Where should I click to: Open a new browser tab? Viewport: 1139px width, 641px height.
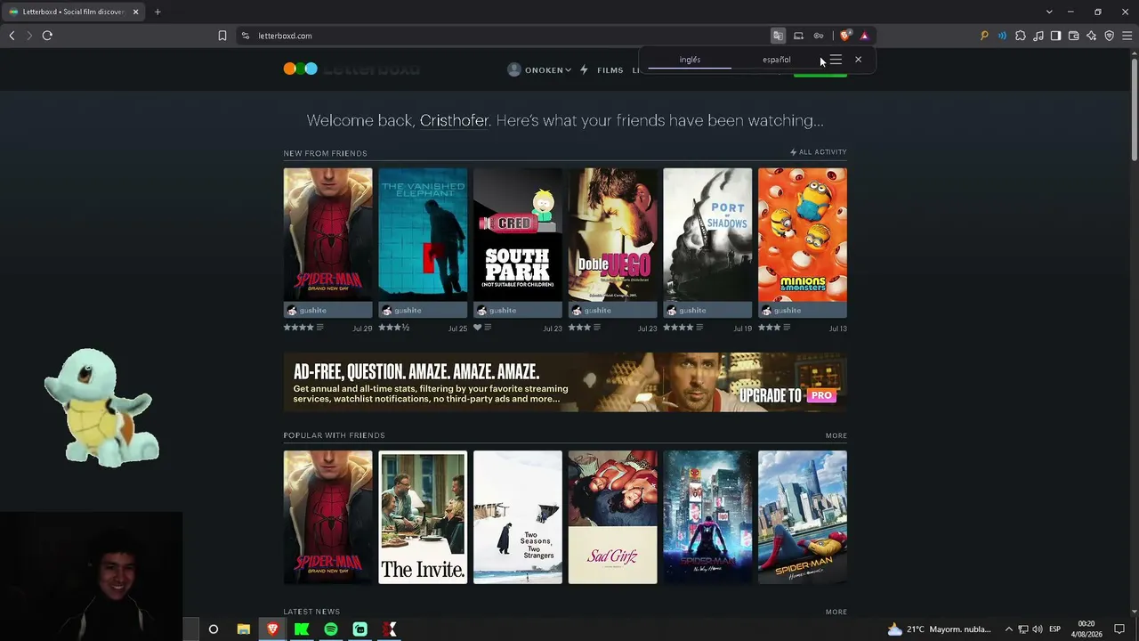point(158,12)
